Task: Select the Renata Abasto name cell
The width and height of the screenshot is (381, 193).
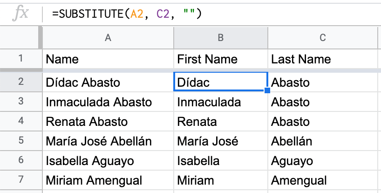Action: tap(108, 122)
